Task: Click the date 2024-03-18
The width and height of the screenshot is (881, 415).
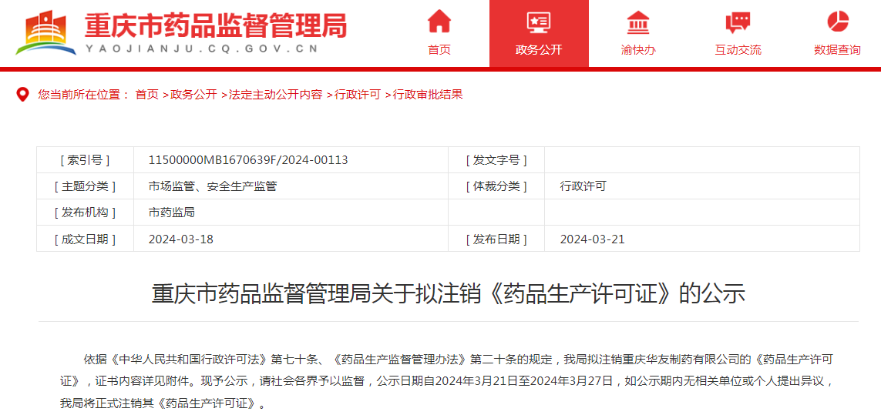Action: click(x=181, y=239)
